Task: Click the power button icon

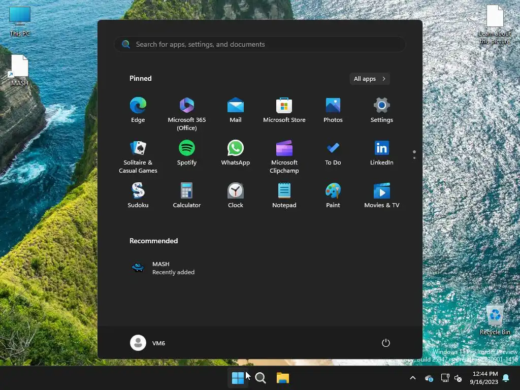Action: (x=386, y=343)
